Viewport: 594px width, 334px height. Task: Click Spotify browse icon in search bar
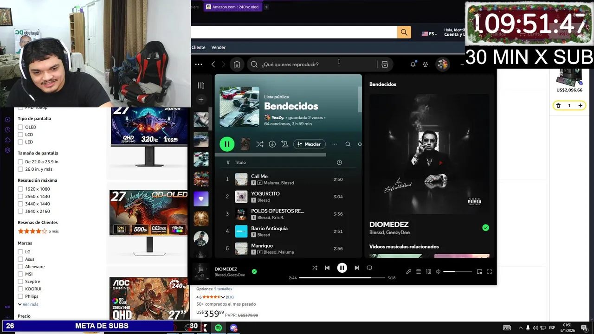click(x=385, y=64)
